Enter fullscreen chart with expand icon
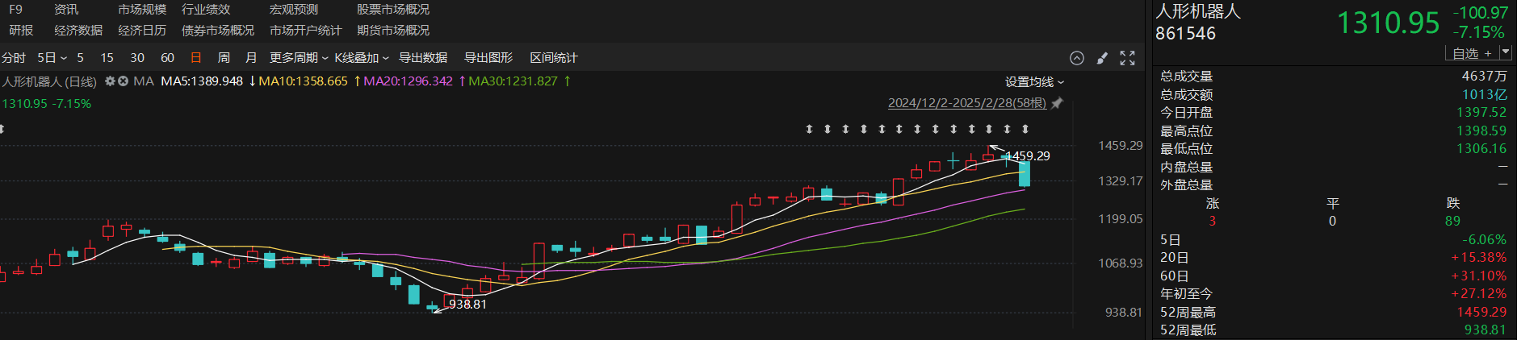The width and height of the screenshot is (1517, 340). point(1128,58)
